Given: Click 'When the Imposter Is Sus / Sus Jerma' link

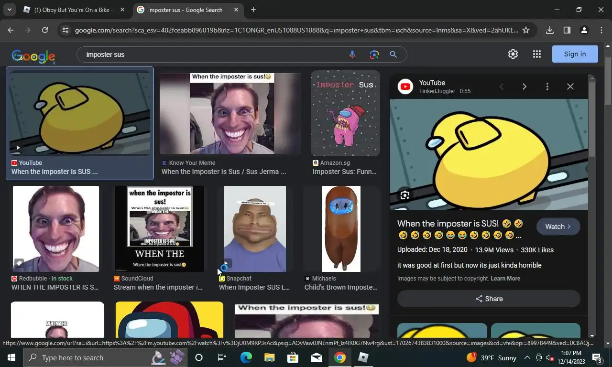Looking at the screenshot, I should [224, 172].
